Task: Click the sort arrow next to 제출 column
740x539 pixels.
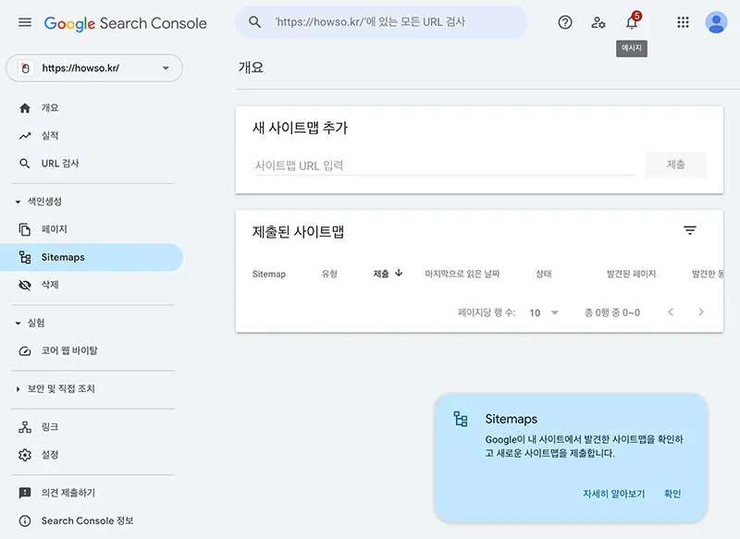Action: pyautogui.click(x=399, y=273)
